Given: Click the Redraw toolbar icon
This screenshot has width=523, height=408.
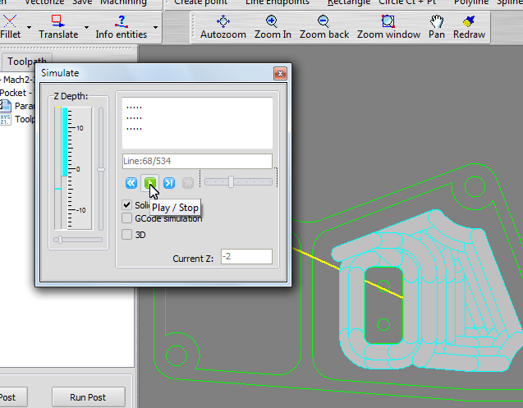Looking at the screenshot, I should point(469,21).
